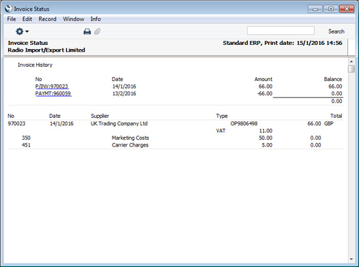The width and height of the screenshot is (359, 267).
Task: Click the Standard ERP logo in title bar
Action: tap(8, 9)
